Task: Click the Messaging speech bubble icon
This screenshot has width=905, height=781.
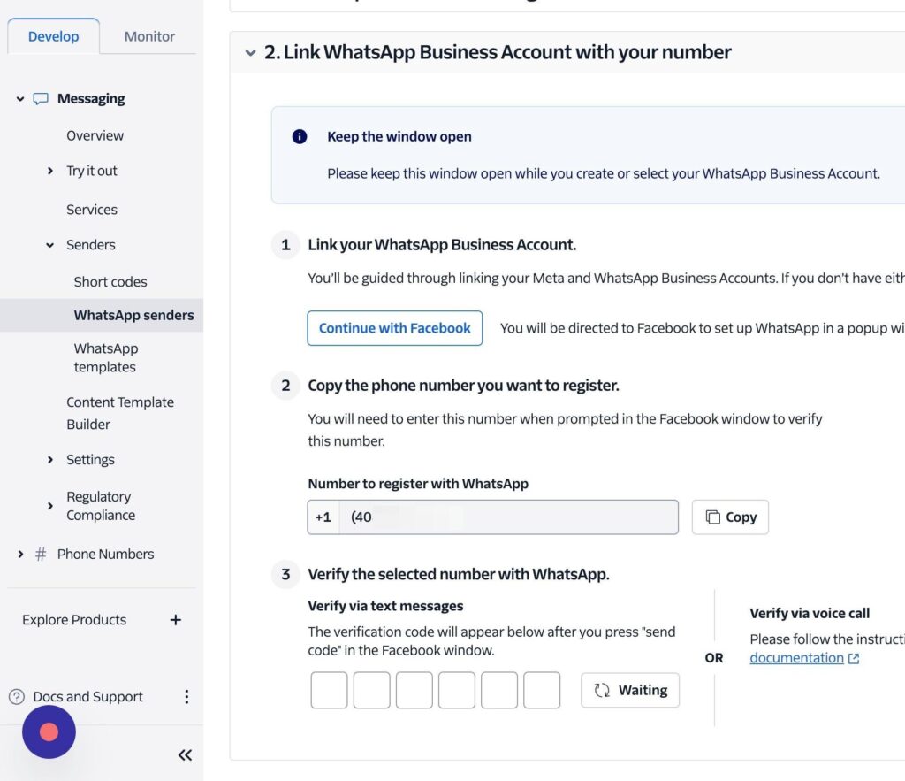Action: pyautogui.click(x=41, y=99)
